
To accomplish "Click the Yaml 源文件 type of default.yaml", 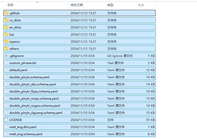I will point(116,70).
